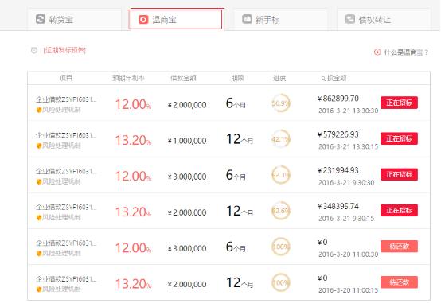Open the [近期发标预告] link

click(x=64, y=50)
